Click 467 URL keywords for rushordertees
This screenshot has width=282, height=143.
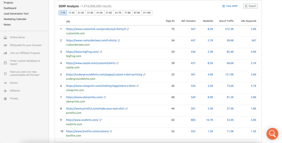pos(254,40)
